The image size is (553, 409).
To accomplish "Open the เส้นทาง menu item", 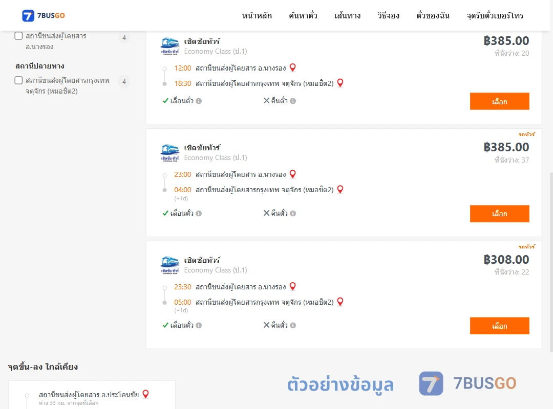I will click(347, 15).
